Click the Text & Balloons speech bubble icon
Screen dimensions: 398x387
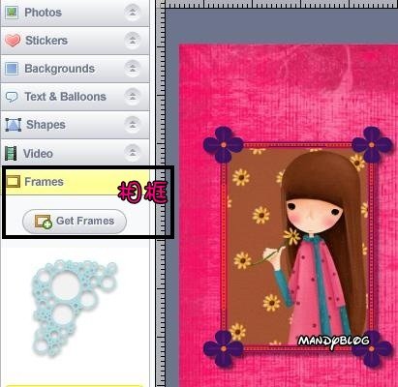click(x=12, y=97)
